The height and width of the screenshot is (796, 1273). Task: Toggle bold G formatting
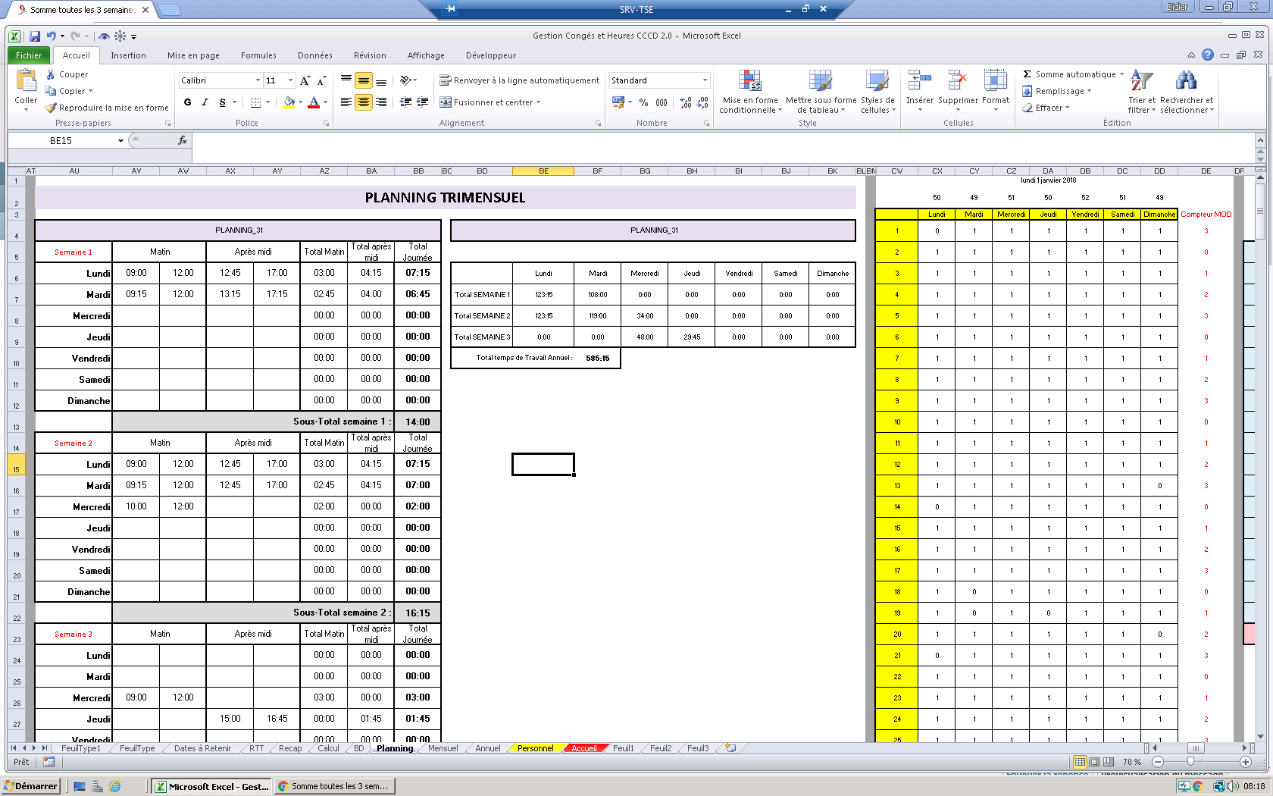click(187, 102)
